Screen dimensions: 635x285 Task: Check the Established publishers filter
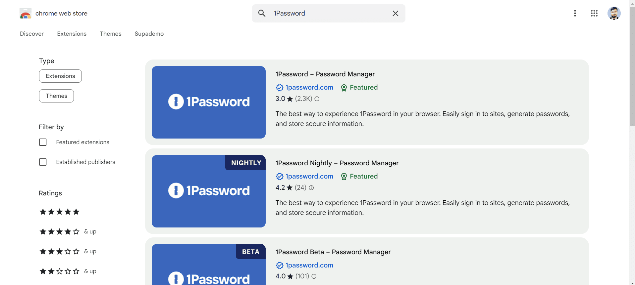tap(43, 162)
